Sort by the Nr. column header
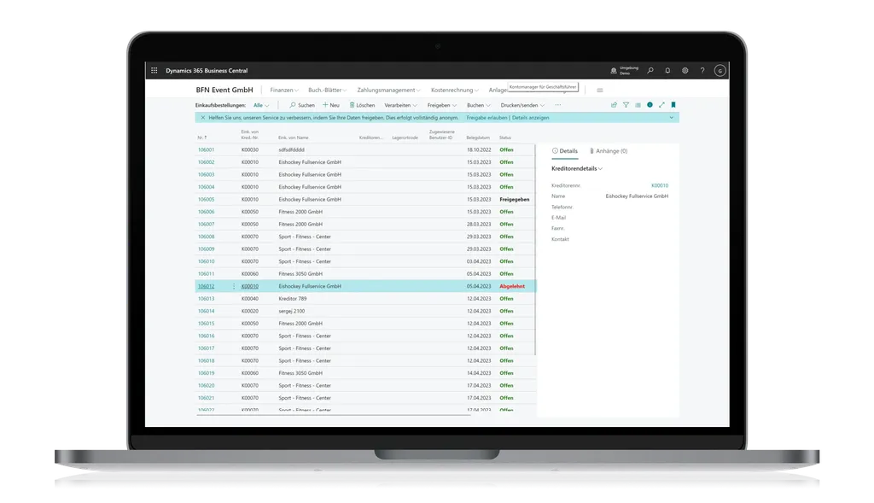 coord(201,137)
